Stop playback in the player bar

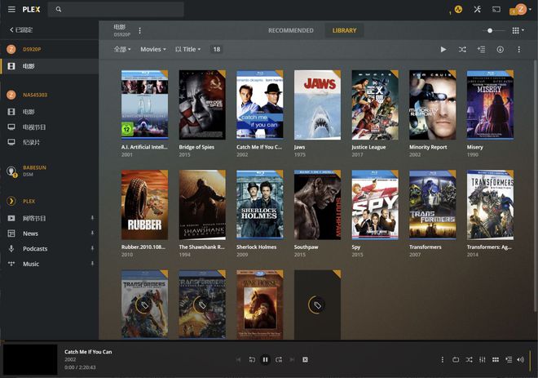tap(305, 359)
